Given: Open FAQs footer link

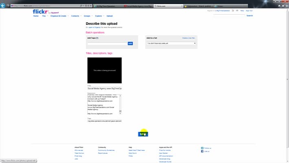Looking at the screenshot, I should (131, 156).
